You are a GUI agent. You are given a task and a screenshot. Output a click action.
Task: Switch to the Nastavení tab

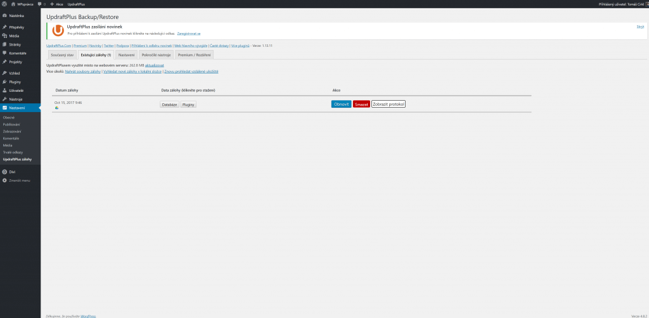(126, 55)
